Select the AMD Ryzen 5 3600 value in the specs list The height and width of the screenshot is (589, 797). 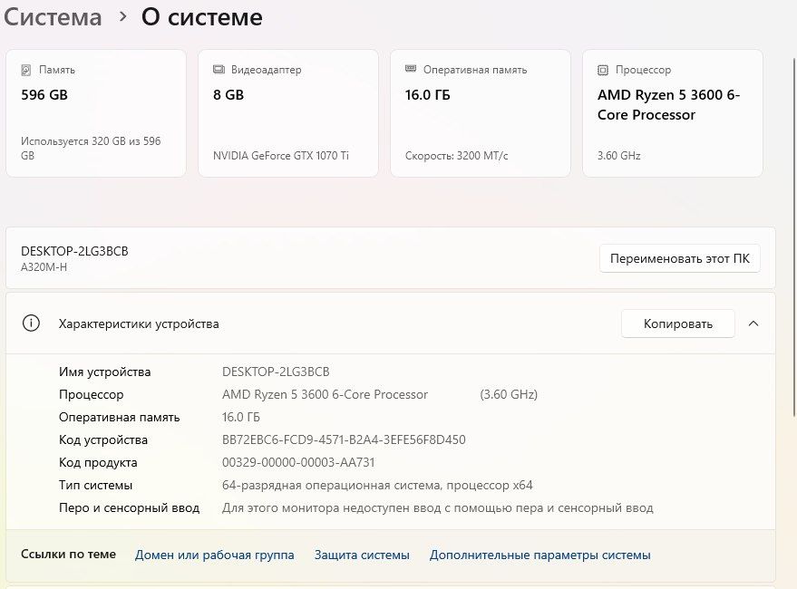click(x=325, y=394)
